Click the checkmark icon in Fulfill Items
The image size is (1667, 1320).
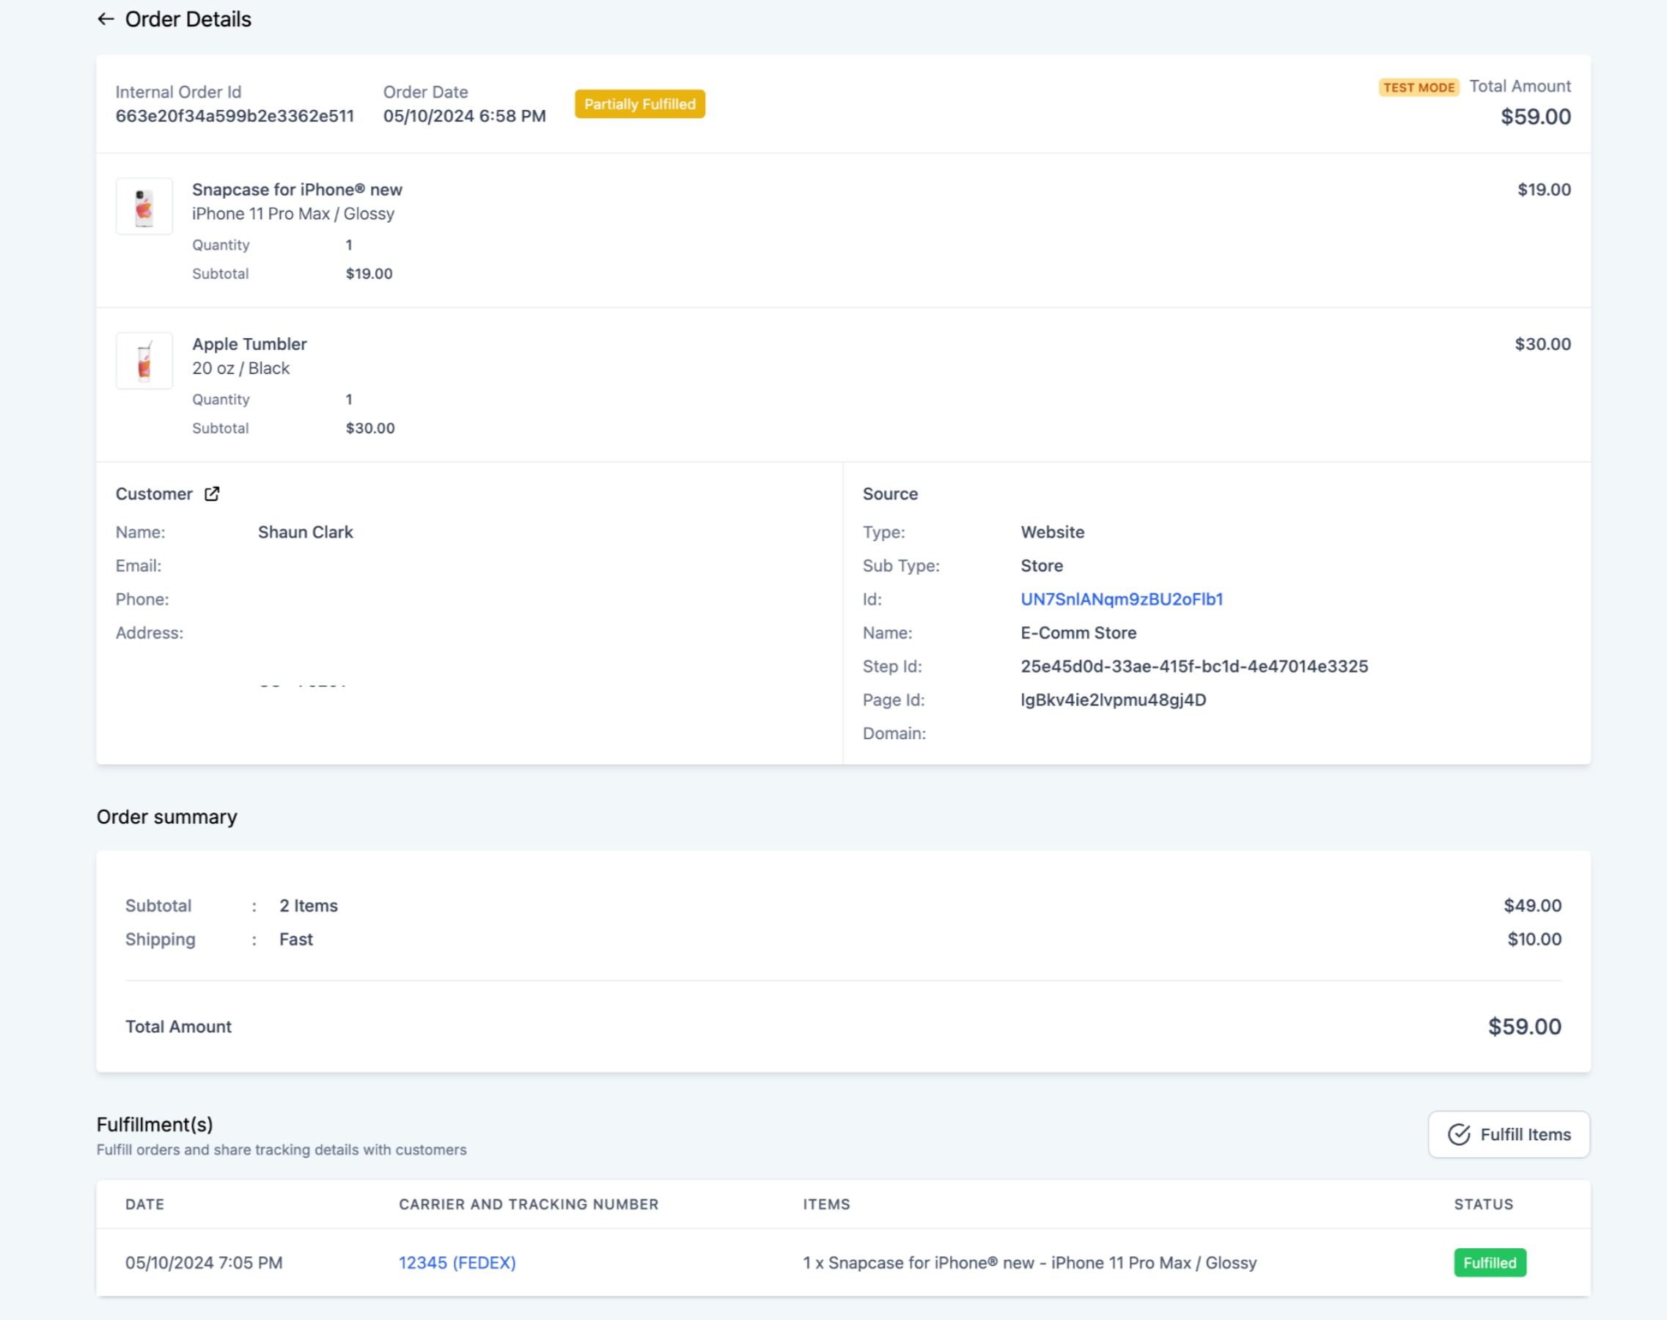coord(1458,1134)
